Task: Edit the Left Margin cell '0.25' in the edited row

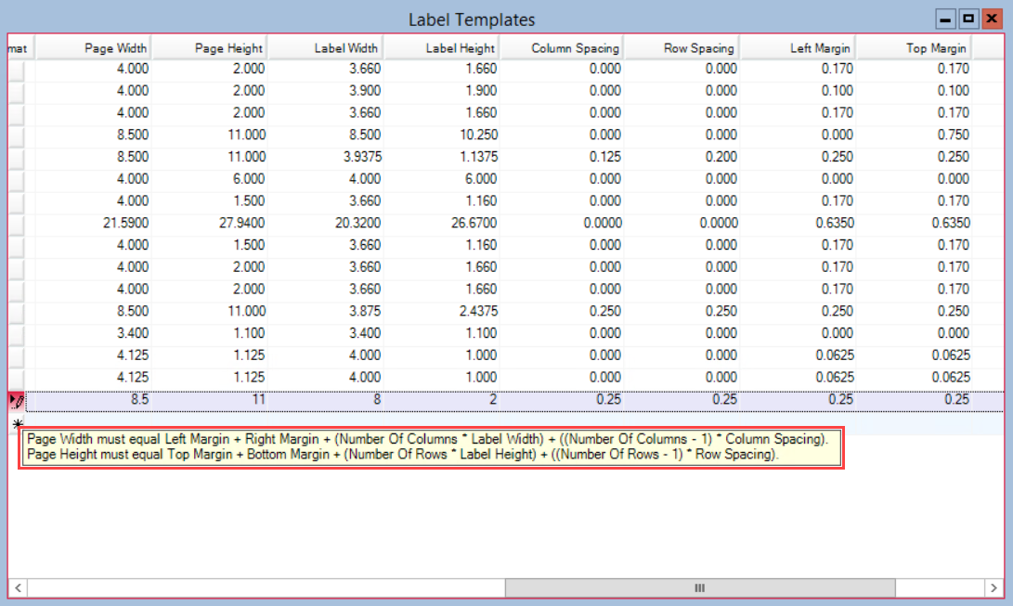Action: tap(798, 400)
